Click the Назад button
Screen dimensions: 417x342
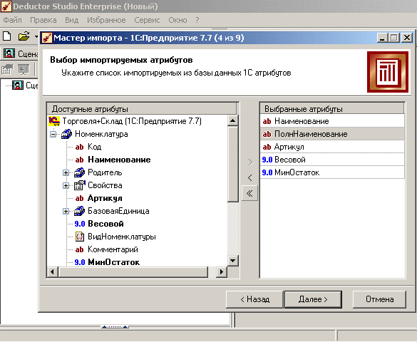[254, 299]
